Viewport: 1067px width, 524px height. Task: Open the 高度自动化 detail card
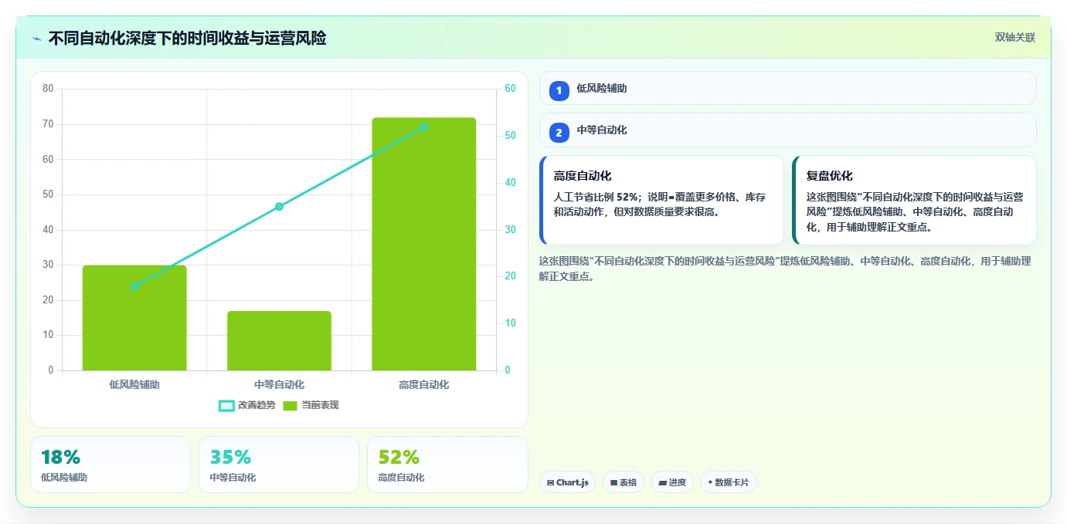pos(661,201)
